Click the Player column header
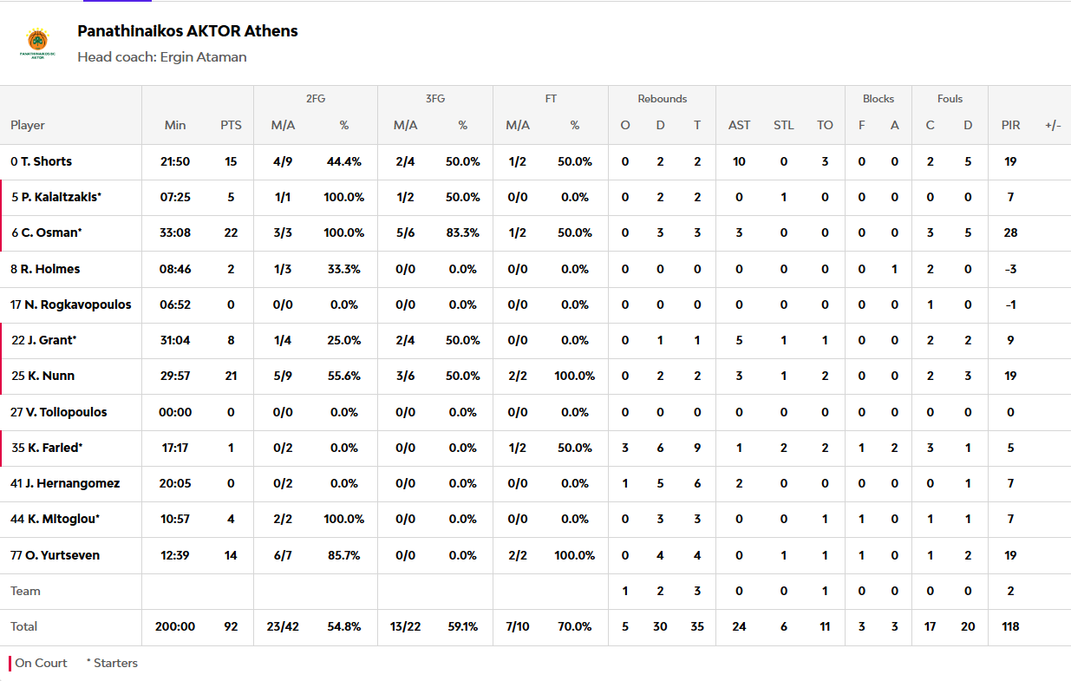 [x=28, y=125]
